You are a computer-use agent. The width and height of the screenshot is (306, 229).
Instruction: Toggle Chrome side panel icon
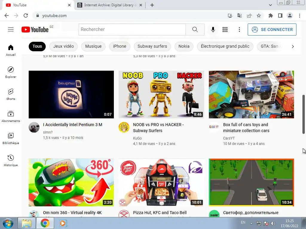[280, 16]
